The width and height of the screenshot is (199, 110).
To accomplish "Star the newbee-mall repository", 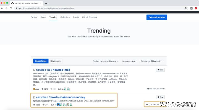I will [x=160, y=70].
